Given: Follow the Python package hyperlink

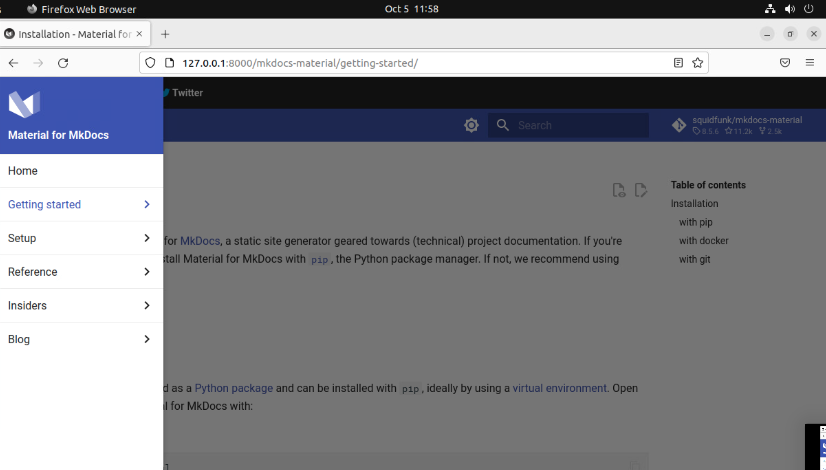Looking at the screenshot, I should [234, 388].
